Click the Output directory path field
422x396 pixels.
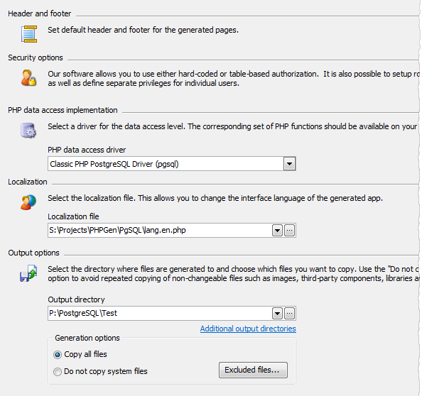click(160, 313)
